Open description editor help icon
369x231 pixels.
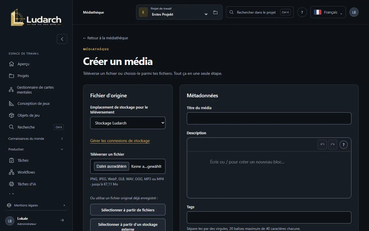343,145
